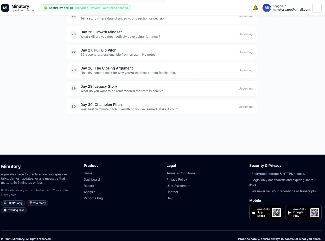Click the minutoryapp@gmail.com account email
This screenshot has height=241, width=325.
click(x=291, y=10)
